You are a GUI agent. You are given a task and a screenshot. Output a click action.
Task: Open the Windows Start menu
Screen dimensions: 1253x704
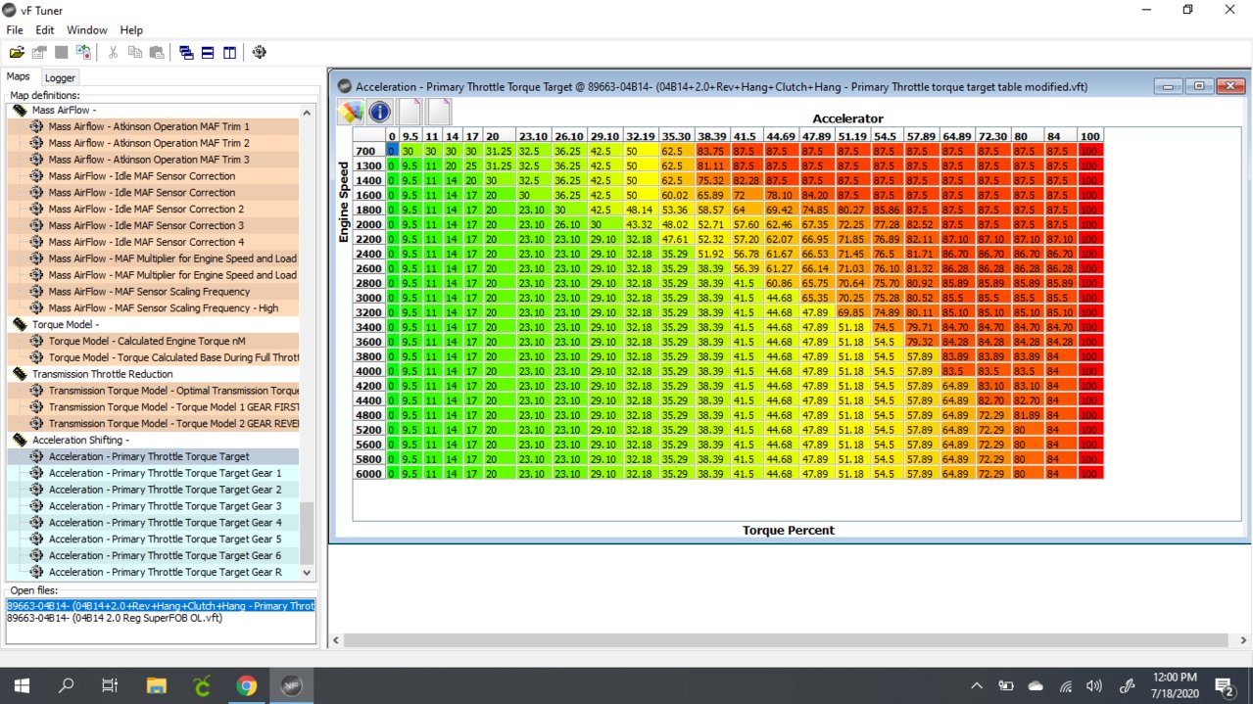[22, 685]
